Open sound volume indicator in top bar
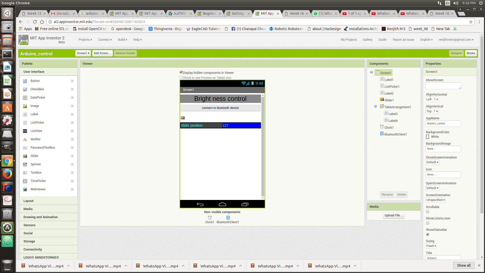The height and width of the screenshot is (273, 485). [x=456, y=3]
